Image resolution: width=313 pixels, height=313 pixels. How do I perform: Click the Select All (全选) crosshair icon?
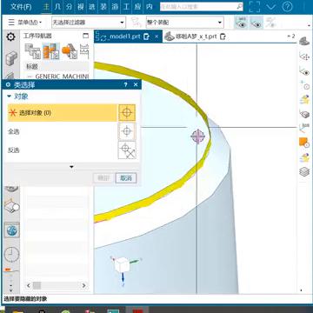tap(127, 131)
